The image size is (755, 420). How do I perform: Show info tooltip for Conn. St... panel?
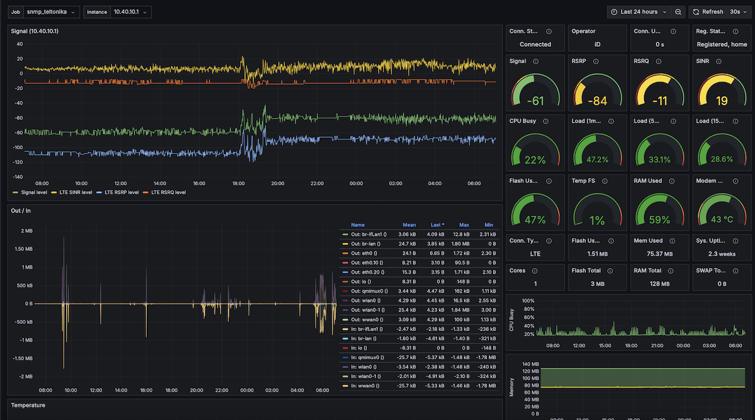click(549, 31)
